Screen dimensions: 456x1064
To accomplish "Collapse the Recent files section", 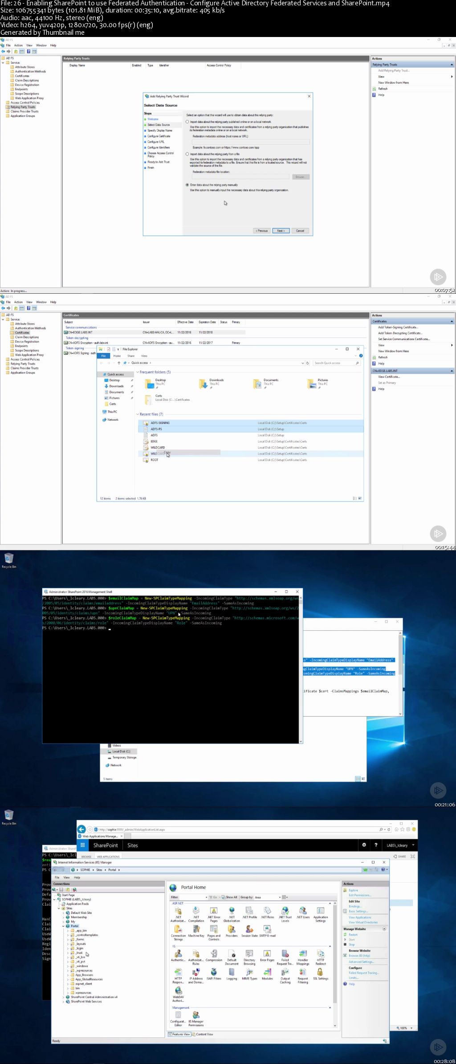I will [x=138, y=415].
